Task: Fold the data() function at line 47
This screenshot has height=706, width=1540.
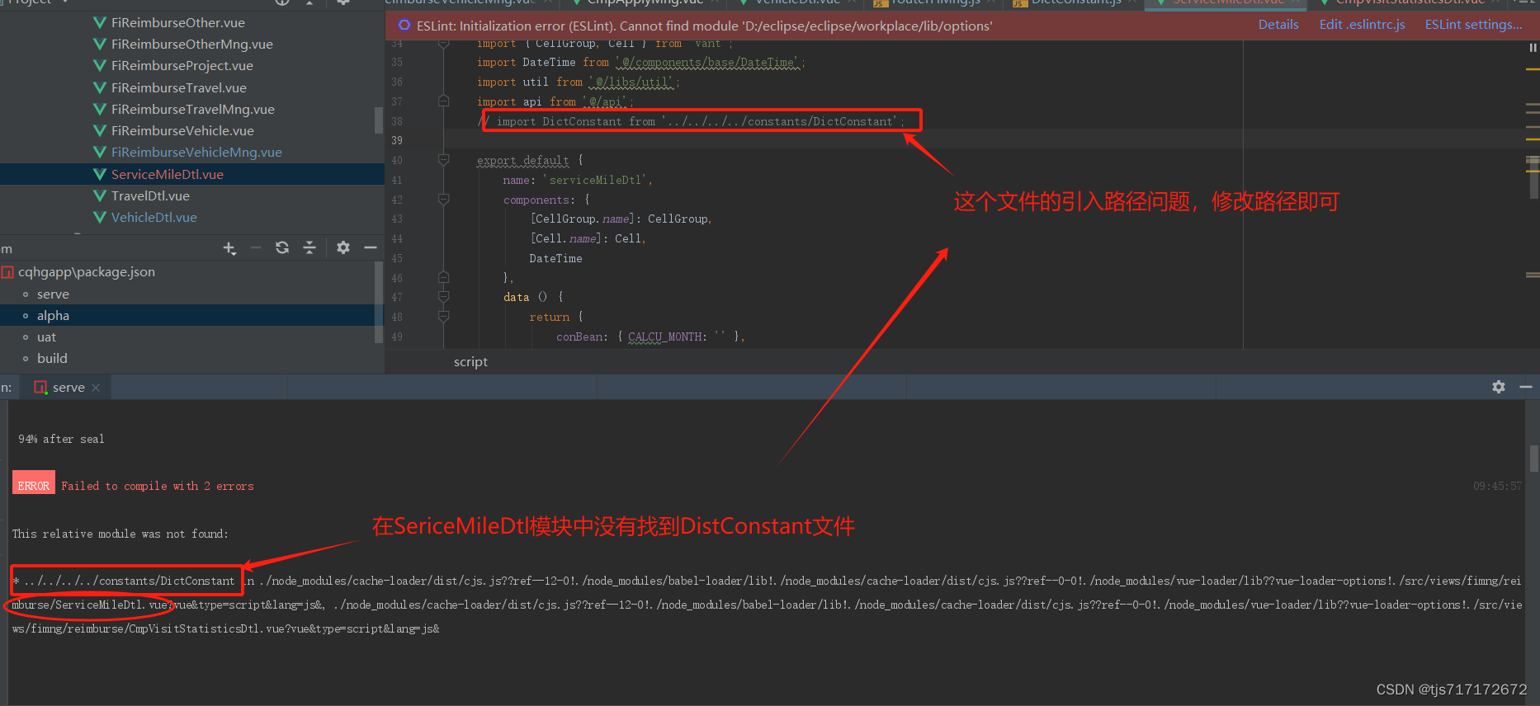Action: (x=443, y=297)
